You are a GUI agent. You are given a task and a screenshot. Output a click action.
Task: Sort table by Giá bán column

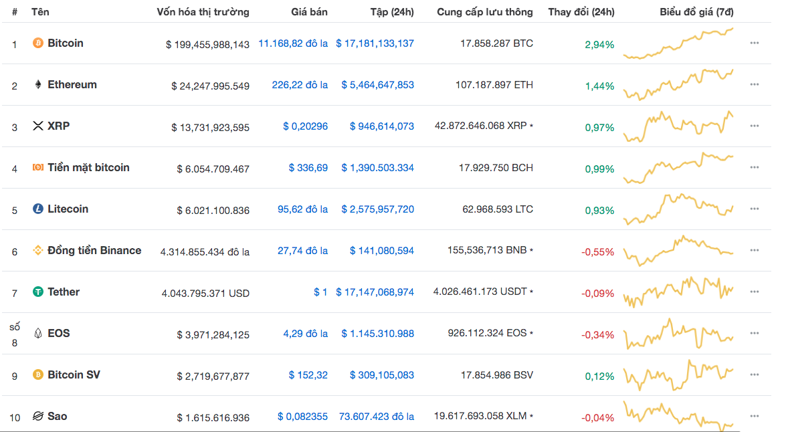309,12
